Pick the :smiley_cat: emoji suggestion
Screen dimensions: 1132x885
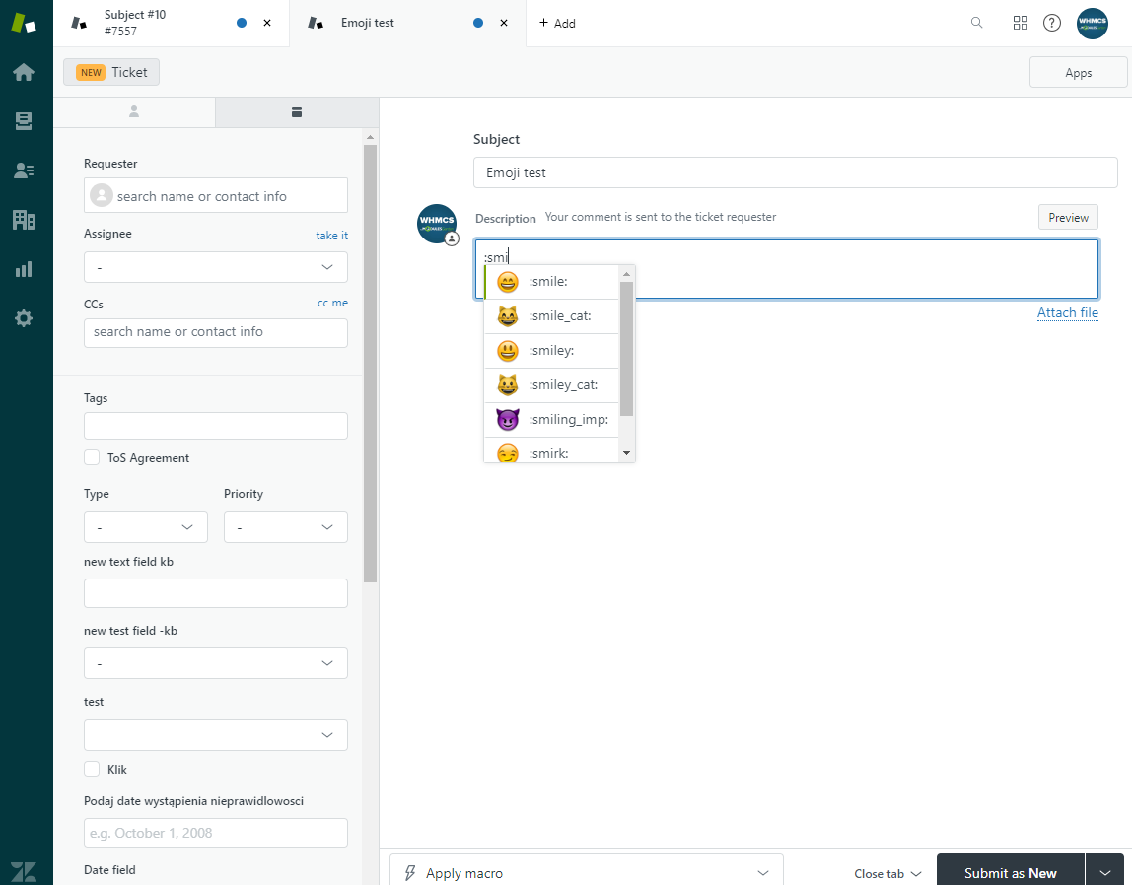click(551, 385)
